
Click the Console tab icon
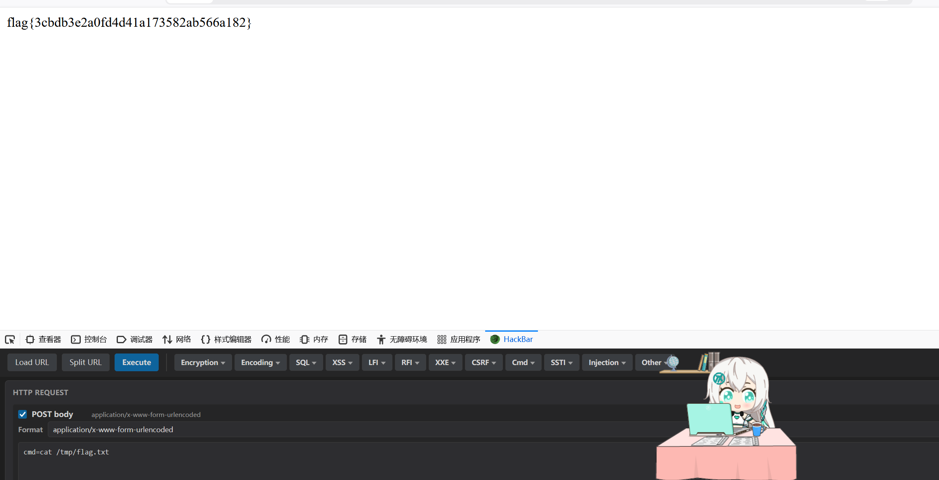click(76, 340)
